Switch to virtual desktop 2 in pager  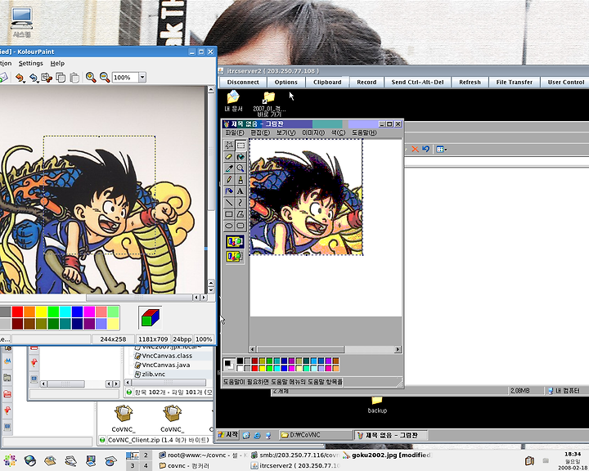tap(146, 455)
